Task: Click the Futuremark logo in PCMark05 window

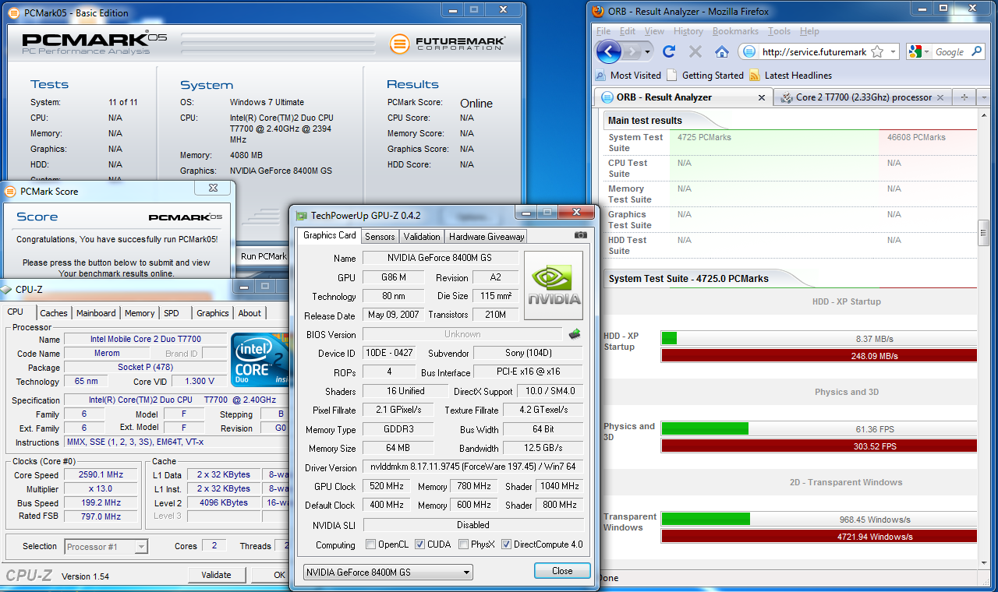Action: click(448, 43)
